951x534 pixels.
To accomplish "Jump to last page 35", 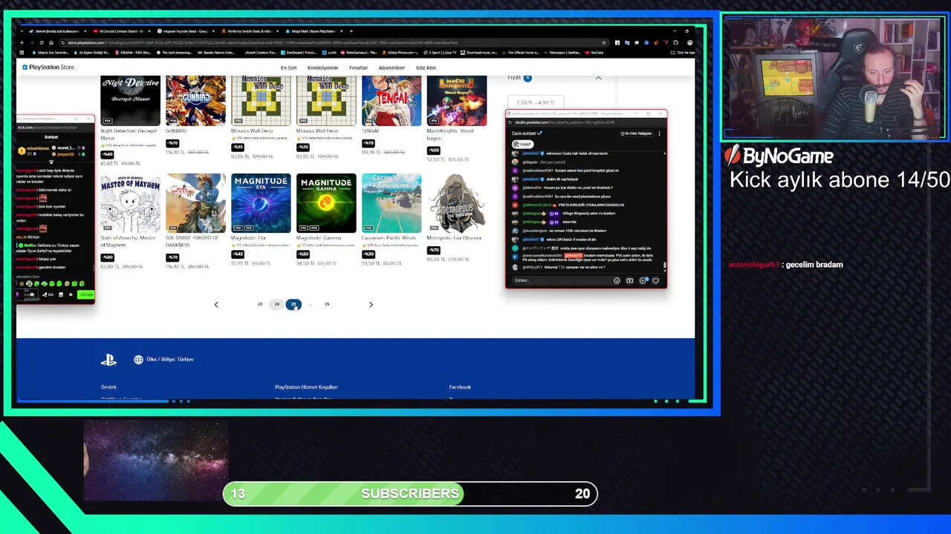I will tap(326, 304).
